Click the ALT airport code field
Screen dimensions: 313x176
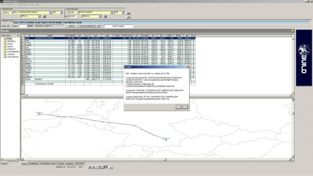pos(73,16)
